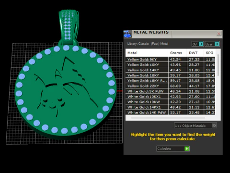The height and width of the screenshot is (173, 230).
Task: Click the horizontal scrollbar below metal table
Action: pos(168,118)
